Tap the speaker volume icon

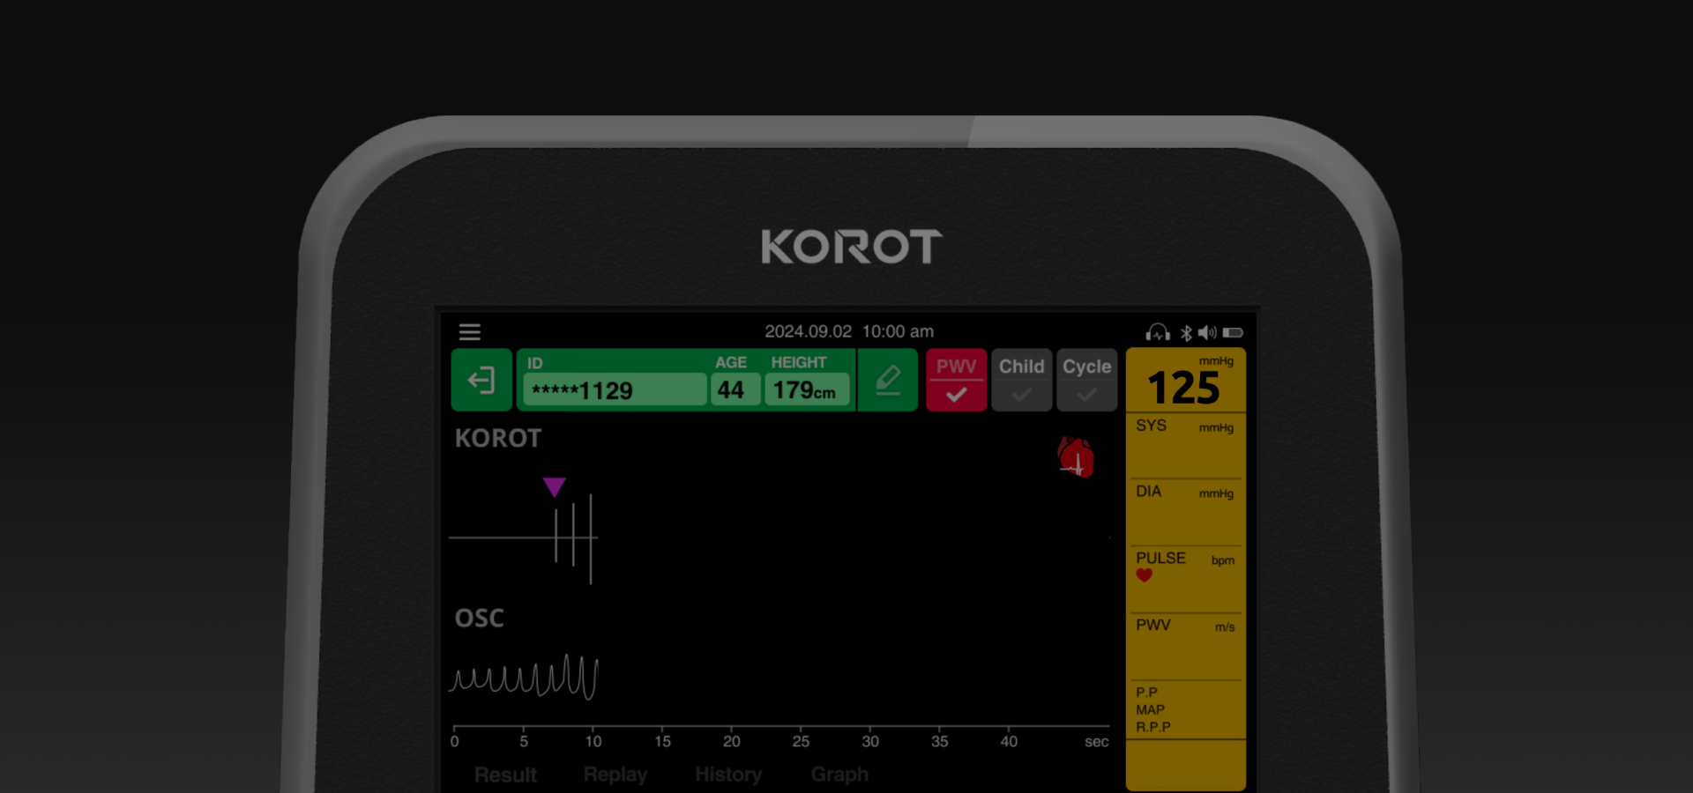click(x=1207, y=332)
